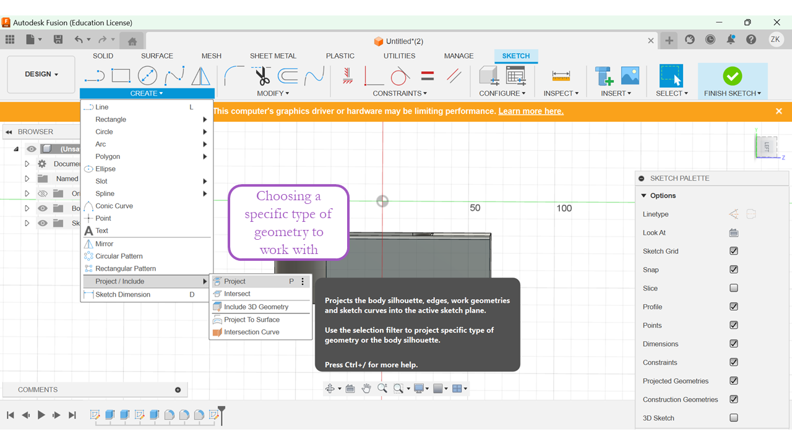The image size is (792, 445).
Task: Click the Save icon
Action: click(x=58, y=40)
